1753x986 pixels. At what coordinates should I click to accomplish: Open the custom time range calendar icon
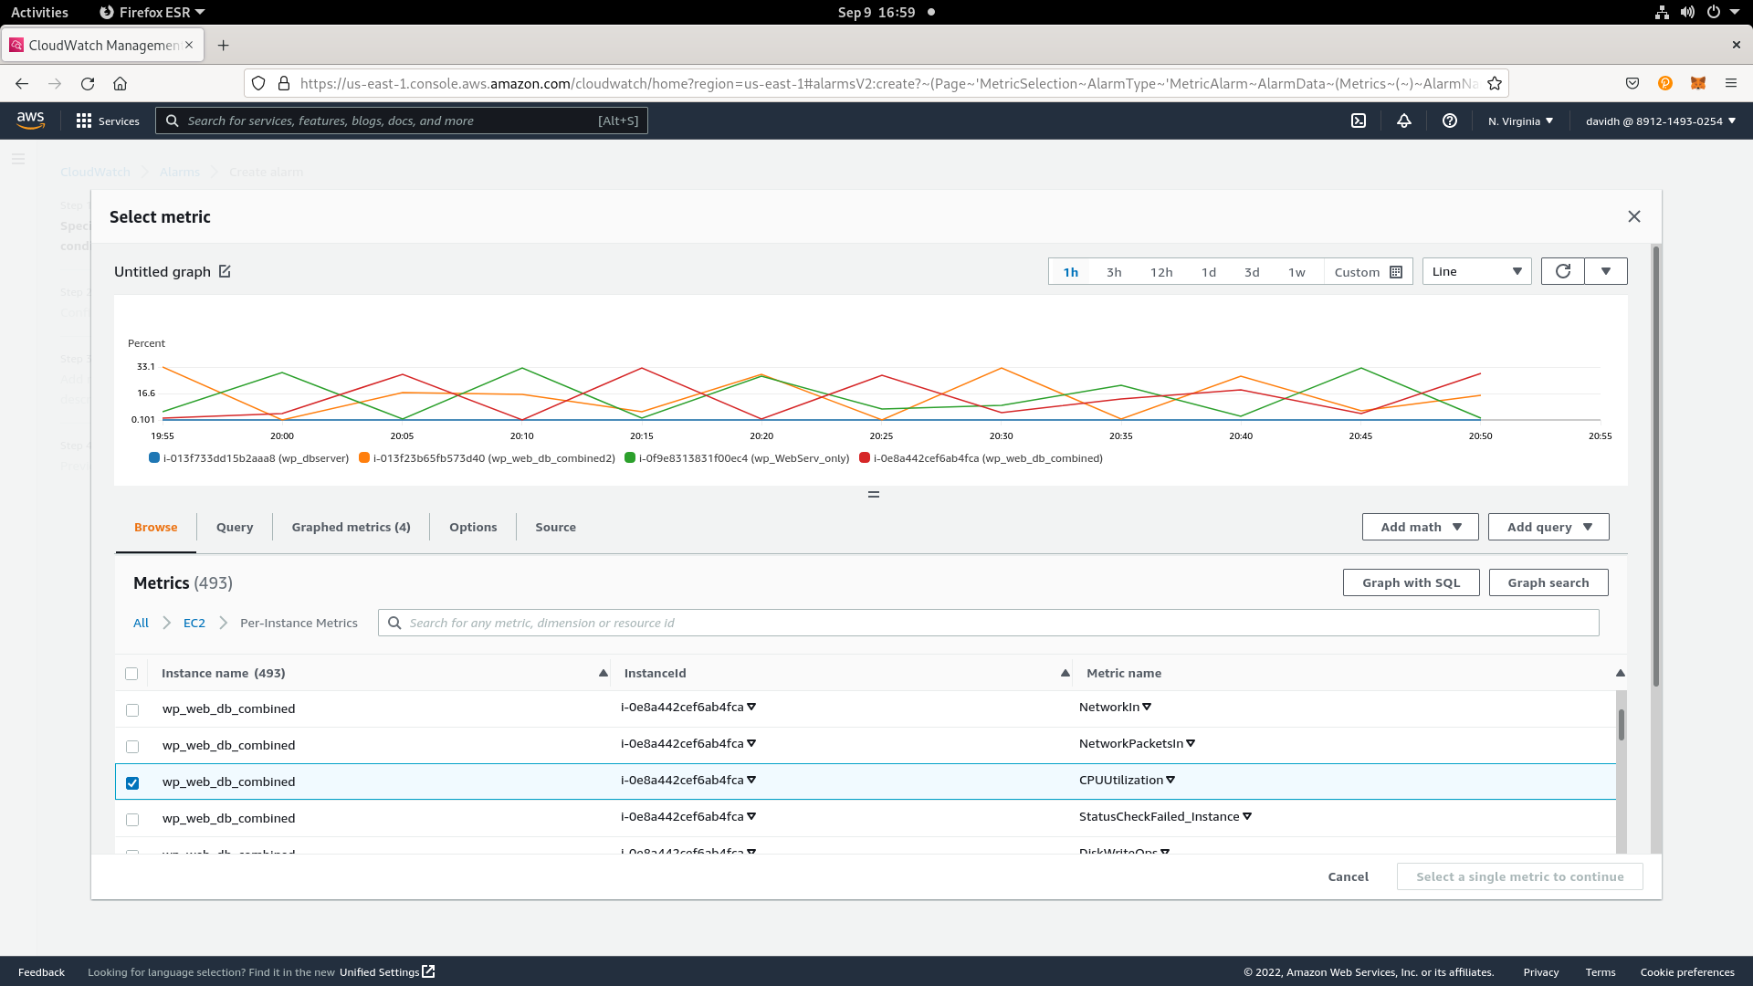1396,272
